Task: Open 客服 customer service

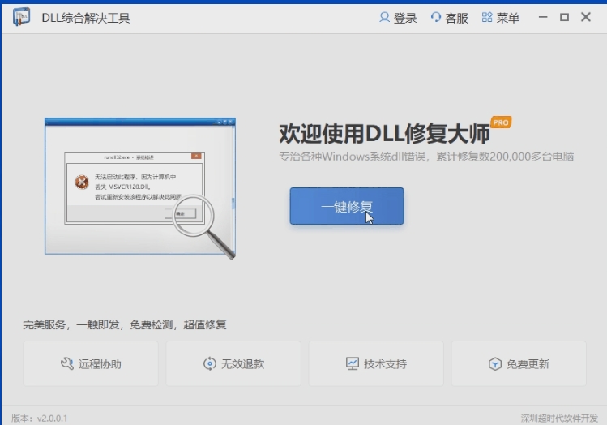Action: tap(450, 17)
